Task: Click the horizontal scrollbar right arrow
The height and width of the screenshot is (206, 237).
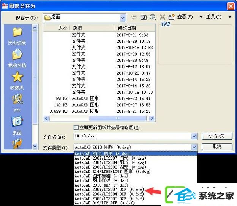Action: point(152,118)
